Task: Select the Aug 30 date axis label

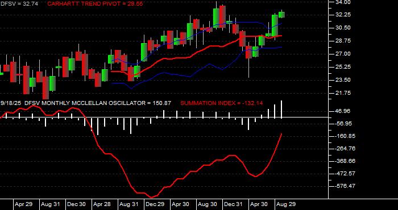Action: coord(207,204)
